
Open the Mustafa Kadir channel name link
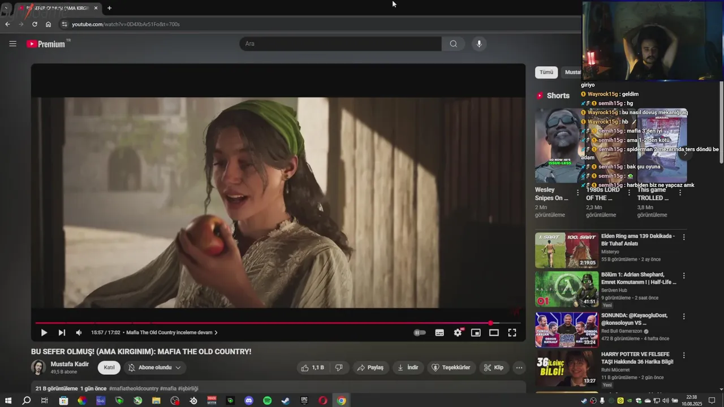(x=70, y=364)
